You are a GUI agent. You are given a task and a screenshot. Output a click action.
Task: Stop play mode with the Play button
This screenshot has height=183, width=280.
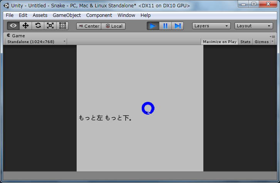(x=153, y=26)
